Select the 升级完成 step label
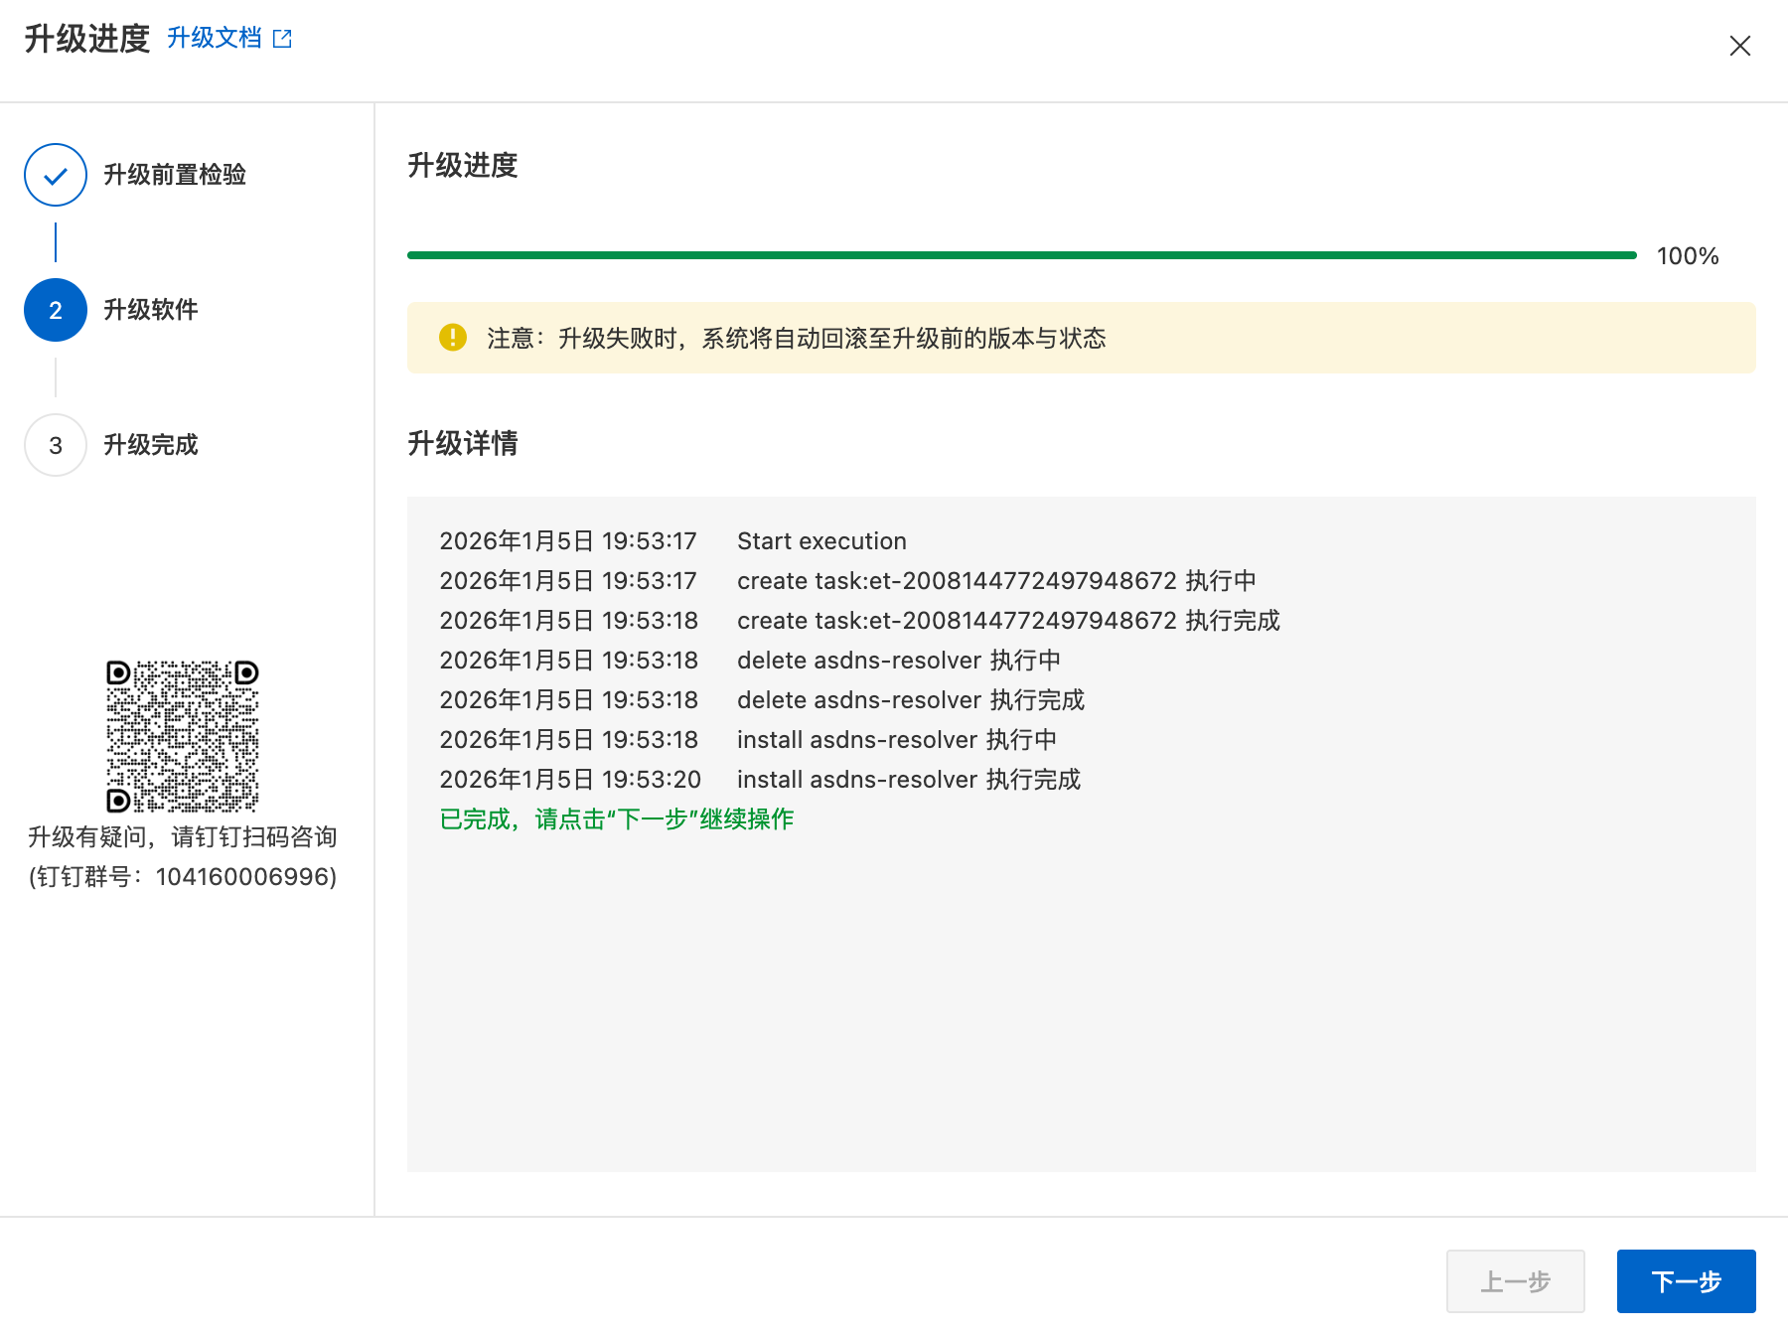 [x=151, y=445]
